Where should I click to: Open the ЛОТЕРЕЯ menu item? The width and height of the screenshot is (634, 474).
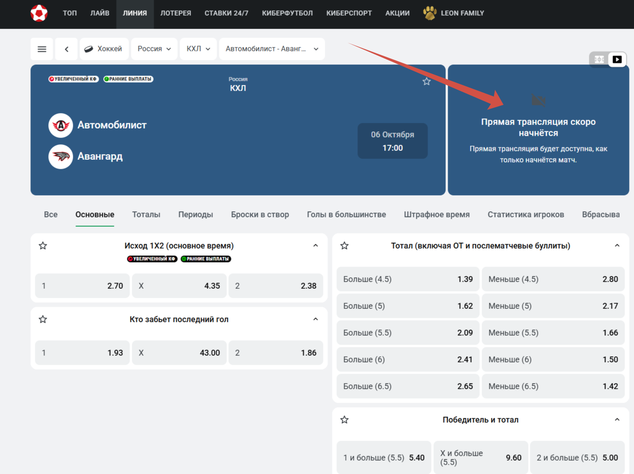(176, 13)
